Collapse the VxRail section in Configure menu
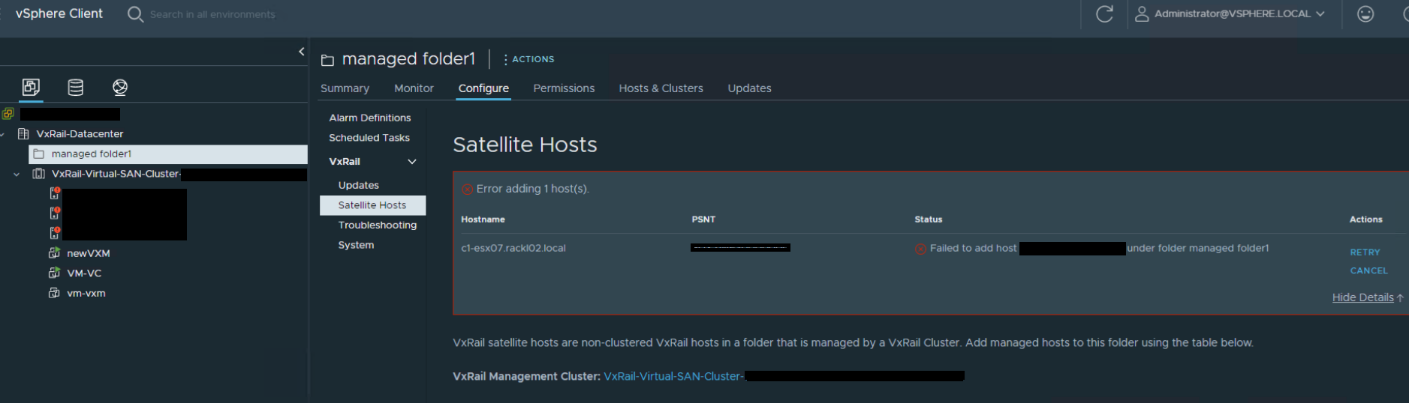1409x403 pixels. click(411, 162)
